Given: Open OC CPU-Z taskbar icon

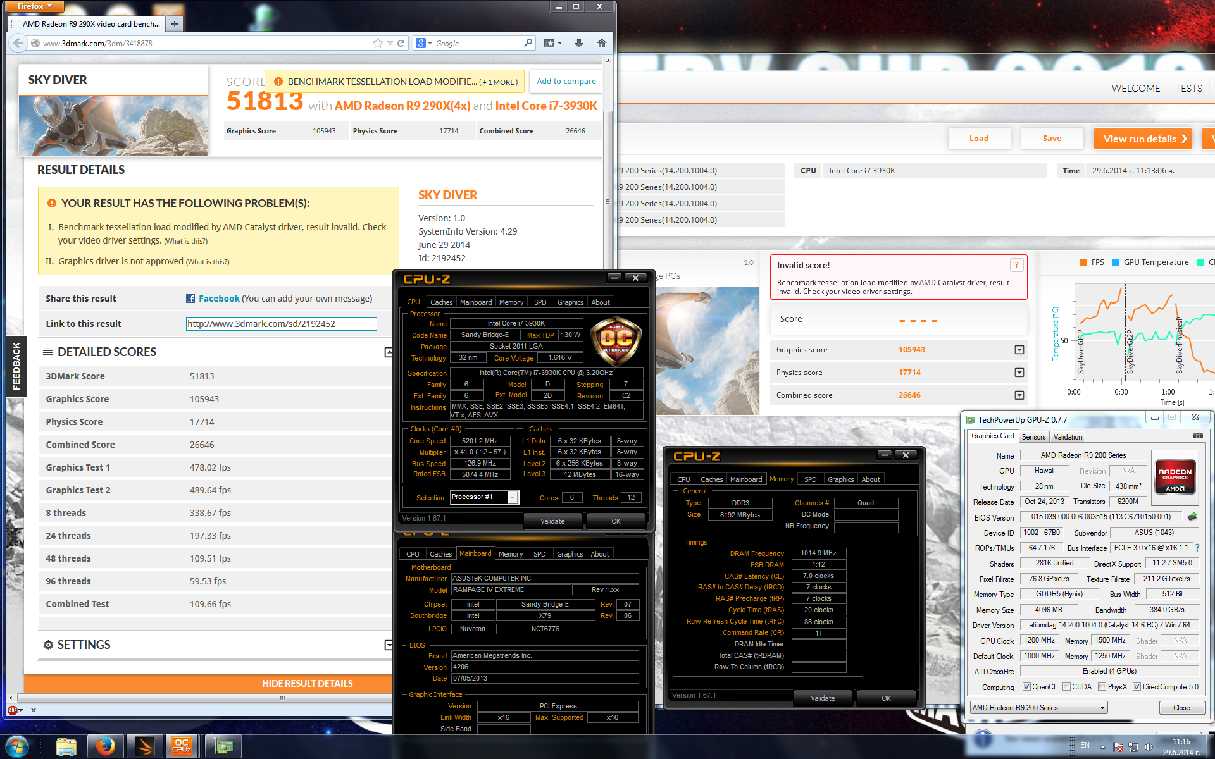Looking at the screenshot, I should click(182, 747).
